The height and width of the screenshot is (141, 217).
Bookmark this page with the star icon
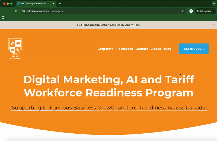pyautogui.click(x=182, y=11)
